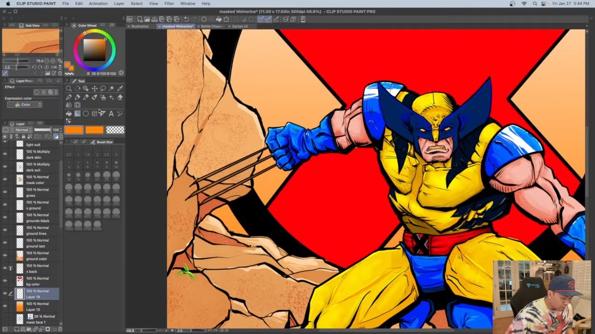Toggle visibility of Layer 13
Image resolution: width=595 pixels, height=334 pixels.
pyautogui.click(x=5, y=306)
